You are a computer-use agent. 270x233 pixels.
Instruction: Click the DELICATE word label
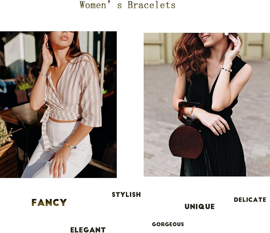(x=250, y=200)
